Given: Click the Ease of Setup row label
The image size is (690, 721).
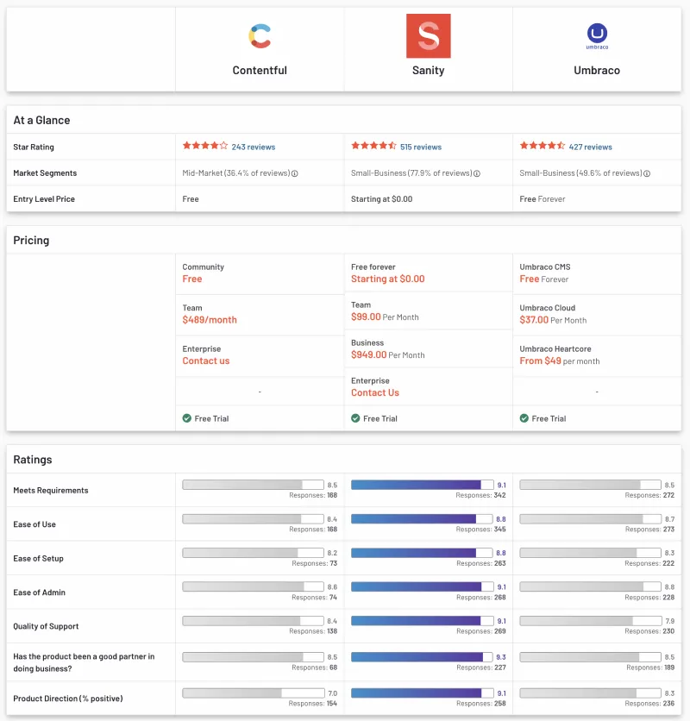Looking at the screenshot, I should [x=38, y=559].
